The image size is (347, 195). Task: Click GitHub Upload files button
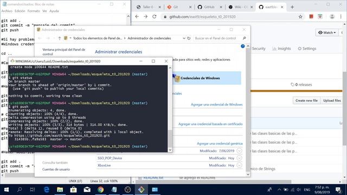(x=332, y=100)
